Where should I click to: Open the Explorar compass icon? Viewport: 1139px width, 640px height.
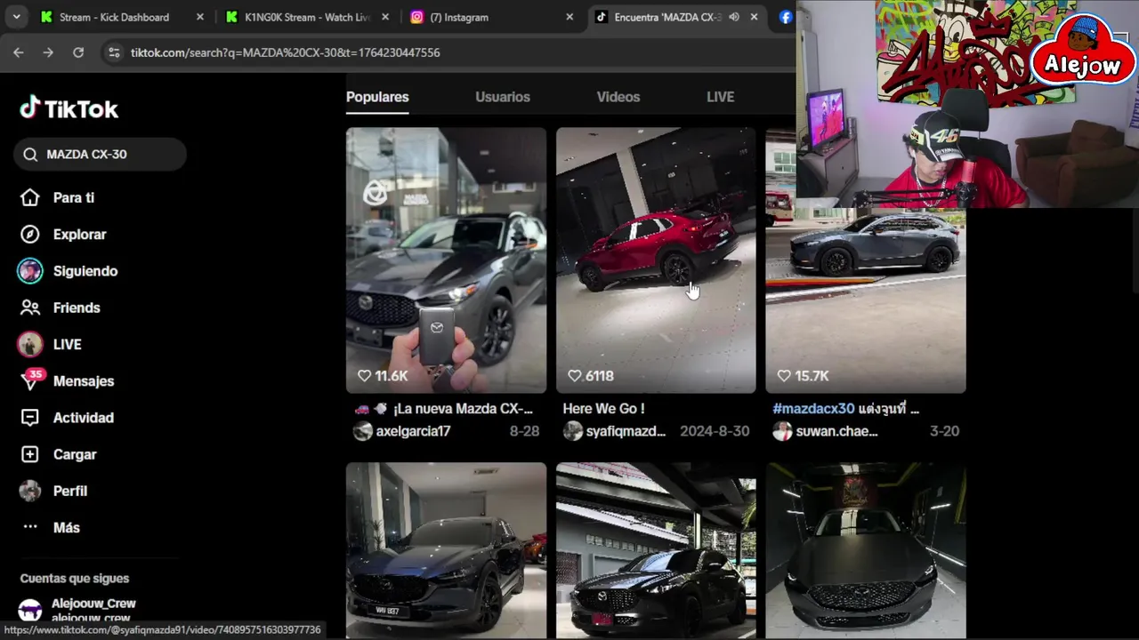click(30, 235)
